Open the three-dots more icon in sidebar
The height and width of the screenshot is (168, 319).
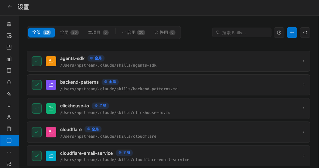coord(9,152)
